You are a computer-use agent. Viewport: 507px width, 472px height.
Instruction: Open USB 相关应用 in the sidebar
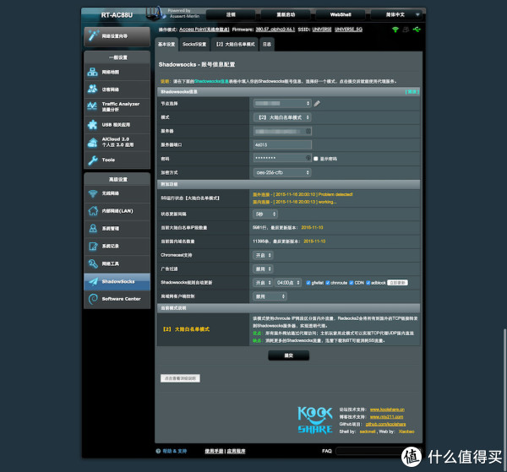click(93, 124)
